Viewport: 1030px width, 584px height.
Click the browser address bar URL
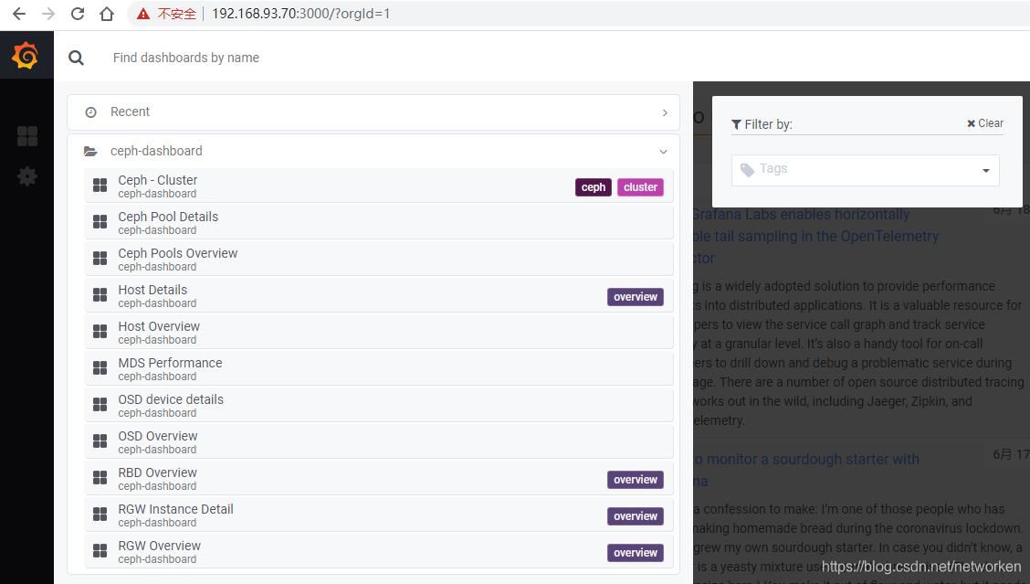[300, 14]
